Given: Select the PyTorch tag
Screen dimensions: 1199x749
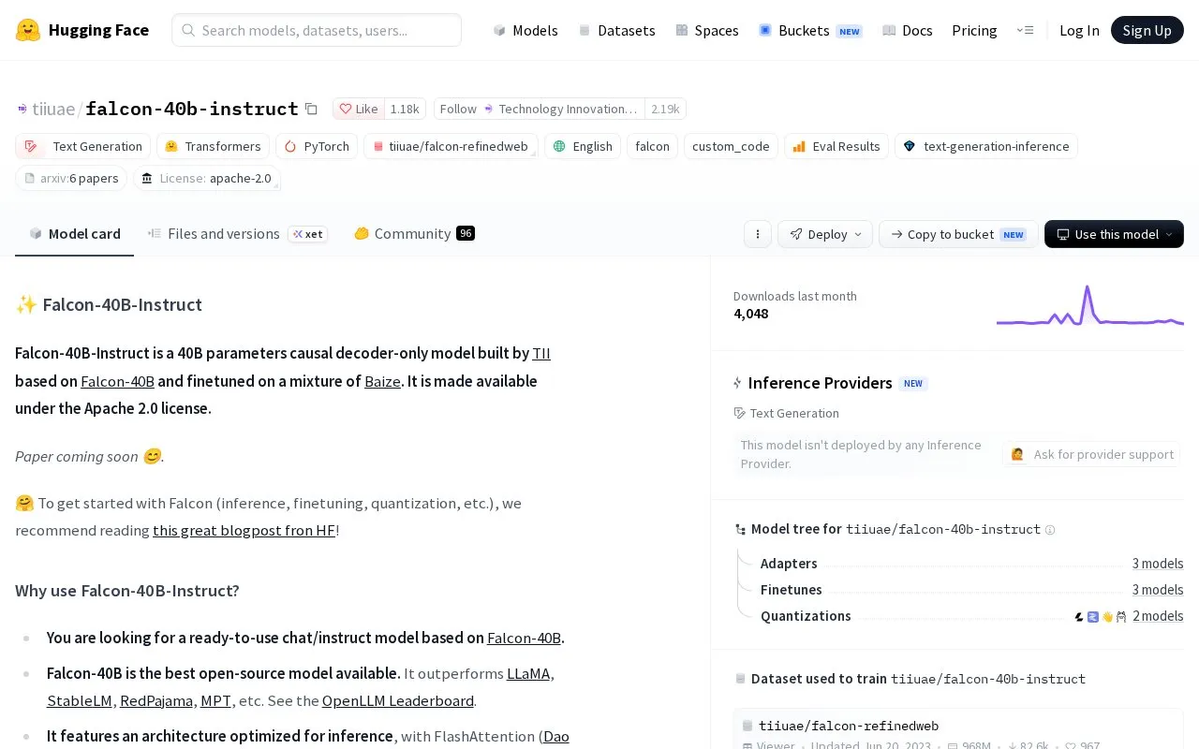Looking at the screenshot, I should click(317, 146).
